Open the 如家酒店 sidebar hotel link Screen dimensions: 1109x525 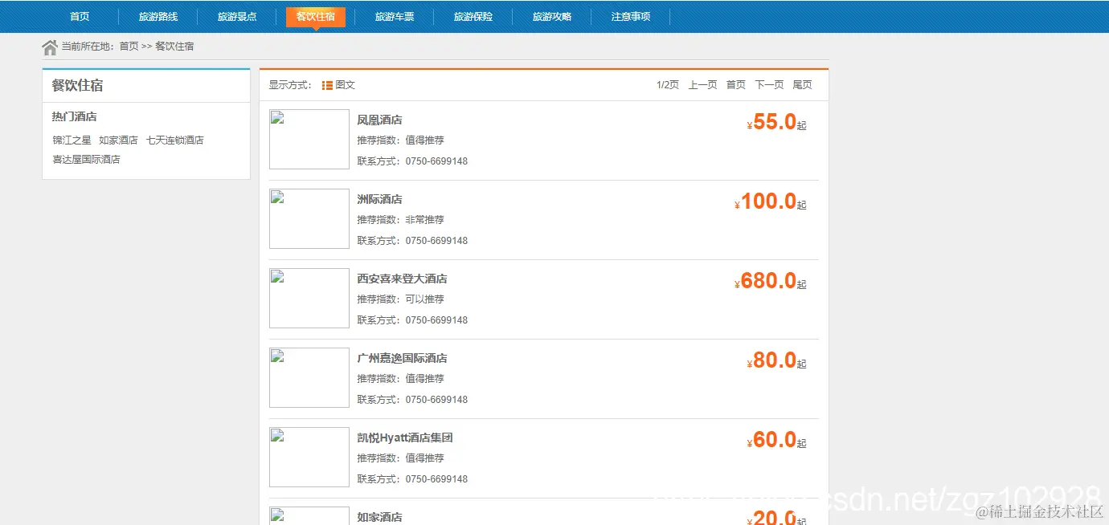[118, 140]
